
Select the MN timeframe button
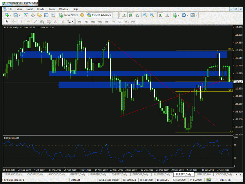point(133,22)
